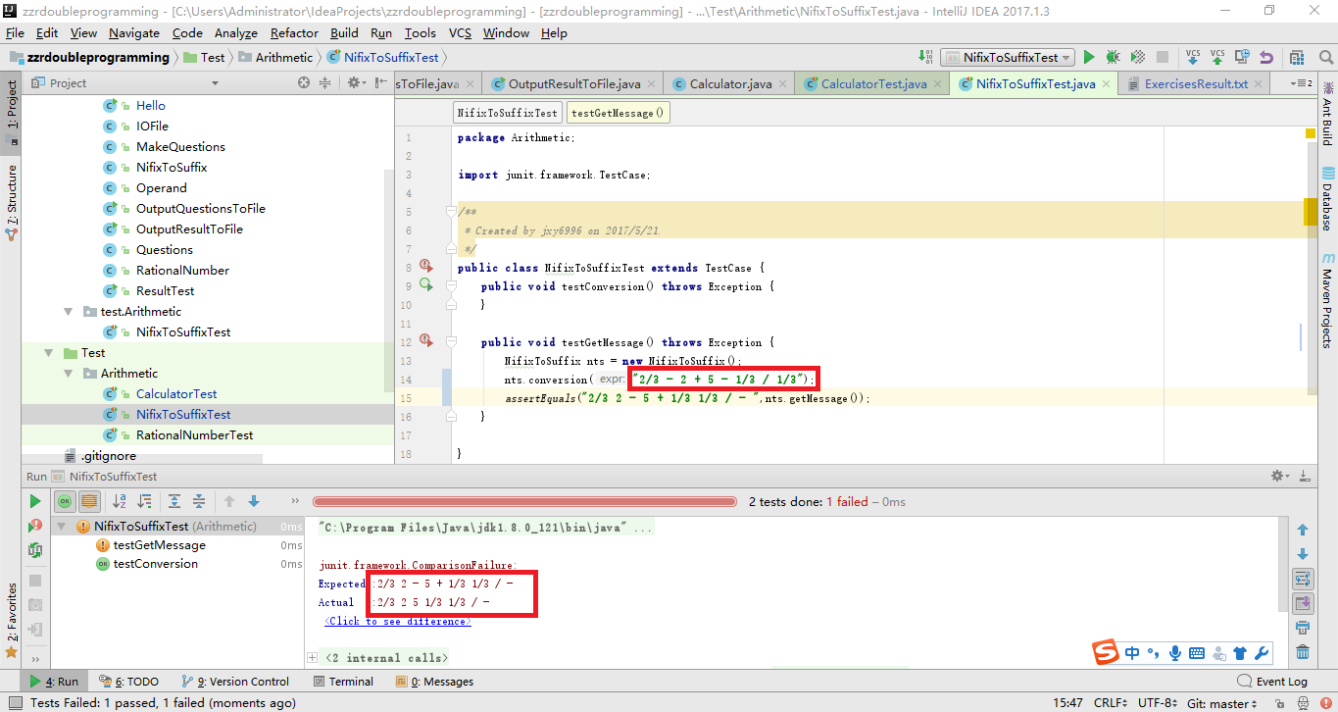The image size is (1338, 712).
Task: Toggle Favorites tool window stripe
Action: point(11,620)
